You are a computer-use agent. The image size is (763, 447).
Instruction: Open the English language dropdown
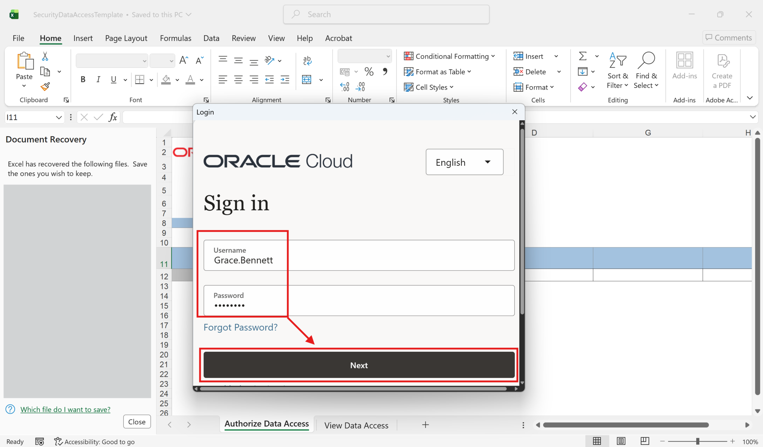click(x=464, y=162)
